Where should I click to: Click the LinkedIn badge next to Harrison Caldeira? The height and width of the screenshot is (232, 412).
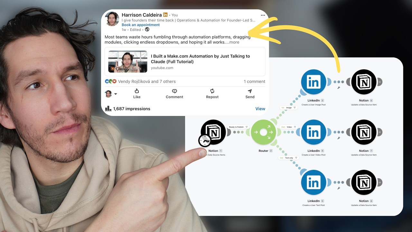pos(165,15)
